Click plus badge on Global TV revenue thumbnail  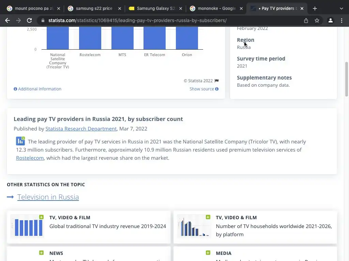tap(41, 217)
